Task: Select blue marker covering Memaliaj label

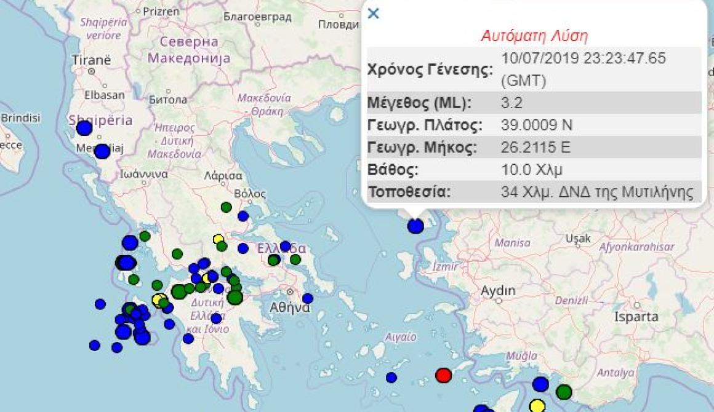Action: coord(102,151)
